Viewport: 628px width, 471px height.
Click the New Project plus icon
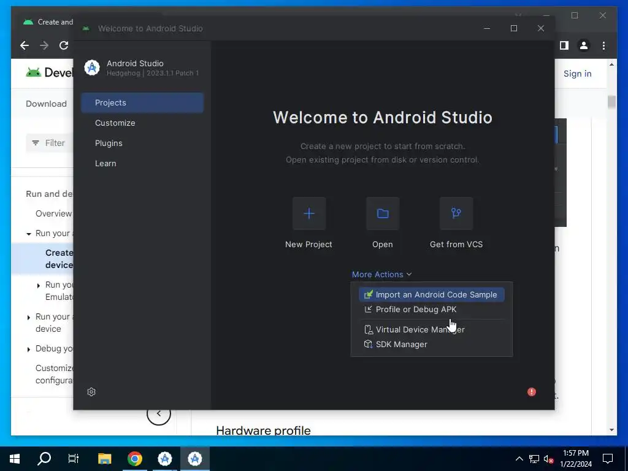(x=309, y=213)
